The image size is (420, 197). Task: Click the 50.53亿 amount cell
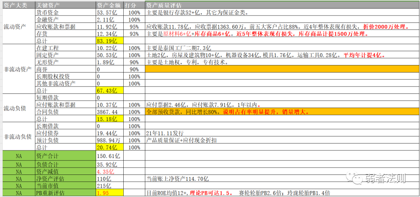coord(110,55)
